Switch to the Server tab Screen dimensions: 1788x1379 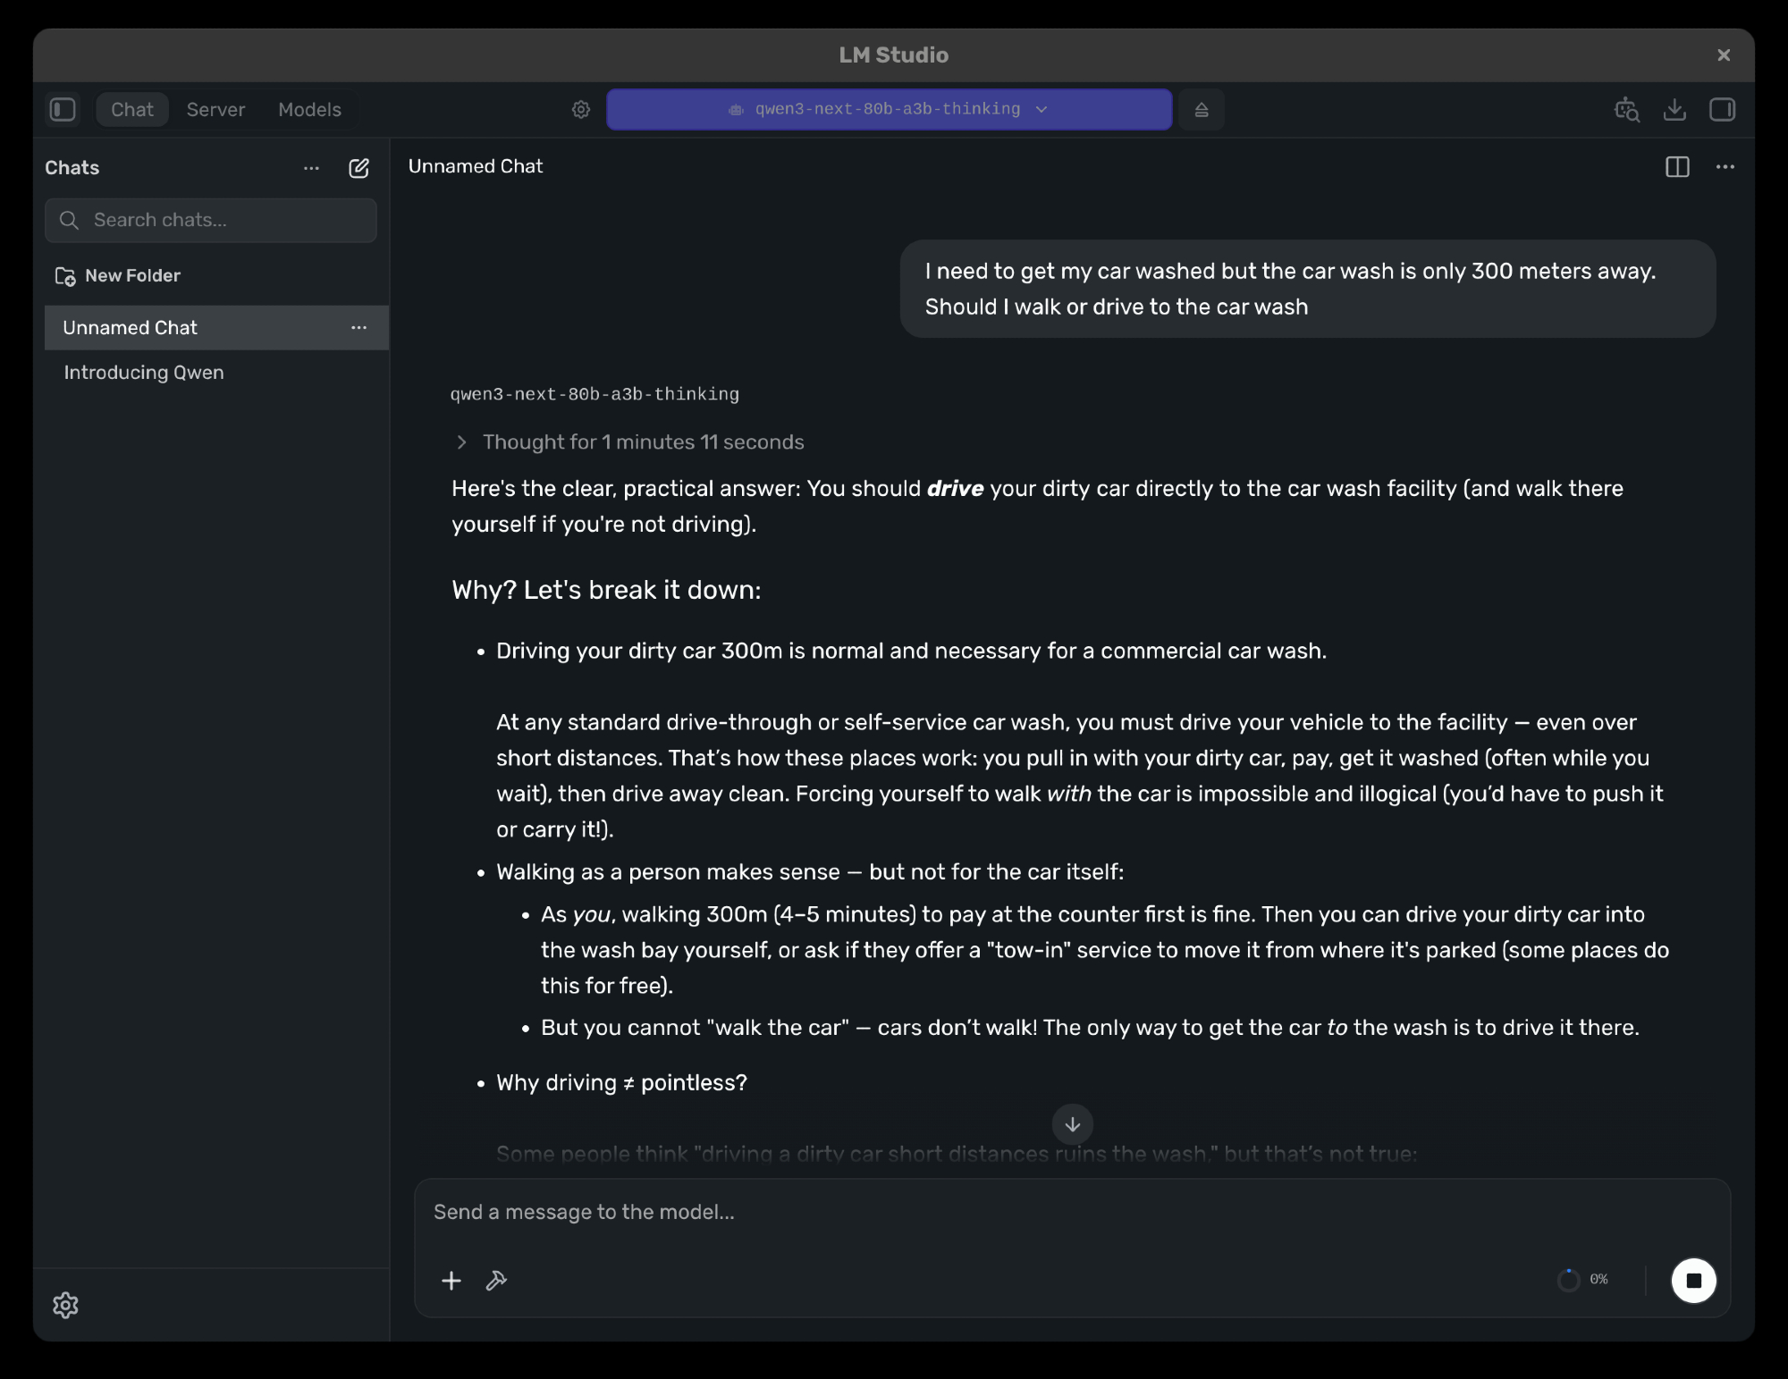click(x=215, y=110)
